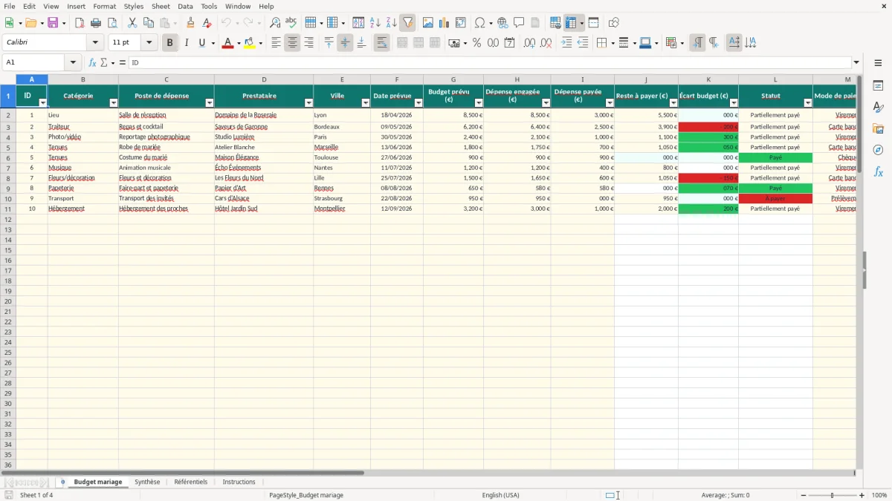Click the Clear Direct Formatting icon
The height and width of the screenshot is (501, 892).
[x=207, y=23]
